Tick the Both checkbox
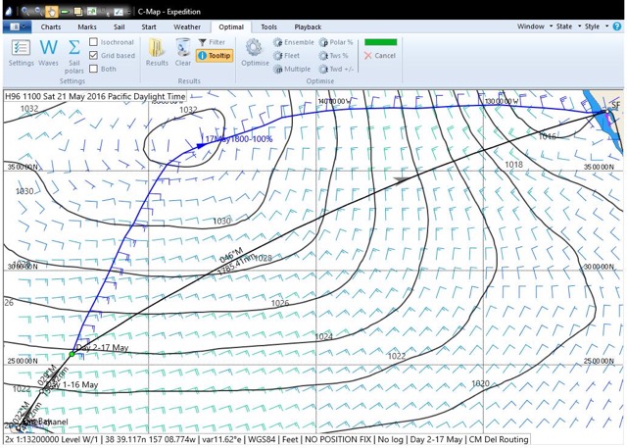Viewport: 627px width, 448px height. click(x=94, y=70)
